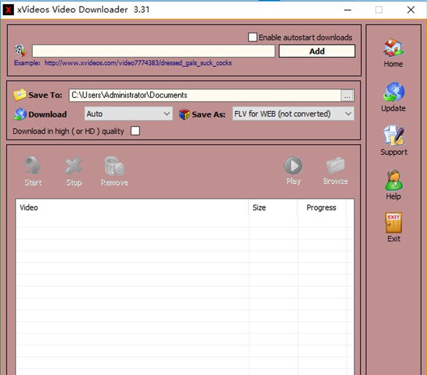
Task: Toggle the high or HD quality checkbox
Action: point(135,131)
